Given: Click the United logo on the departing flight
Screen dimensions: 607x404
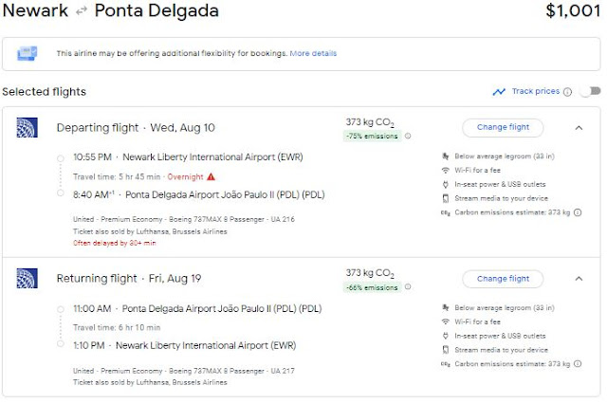Looking at the screenshot, I should pos(26,128).
